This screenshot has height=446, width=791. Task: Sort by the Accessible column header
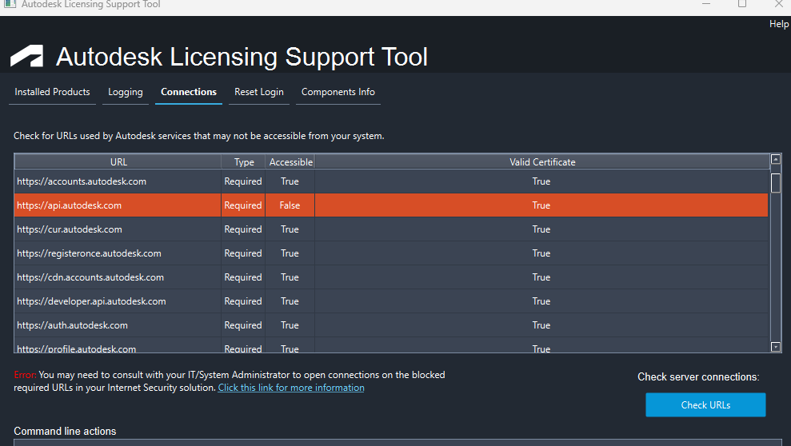pyautogui.click(x=290, y=161)
